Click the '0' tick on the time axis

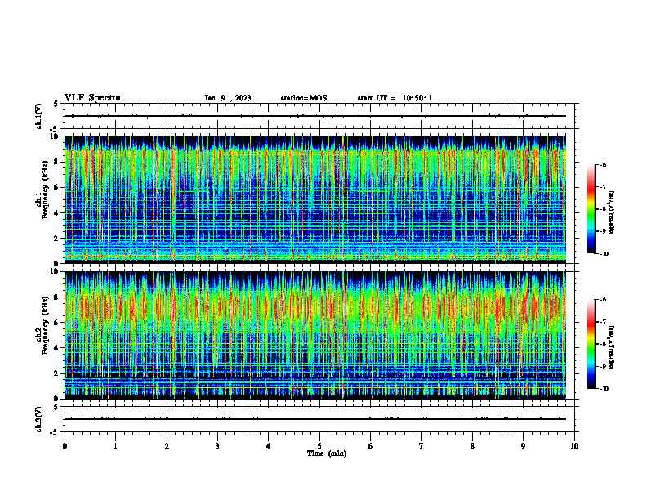[x=65, y=446]
